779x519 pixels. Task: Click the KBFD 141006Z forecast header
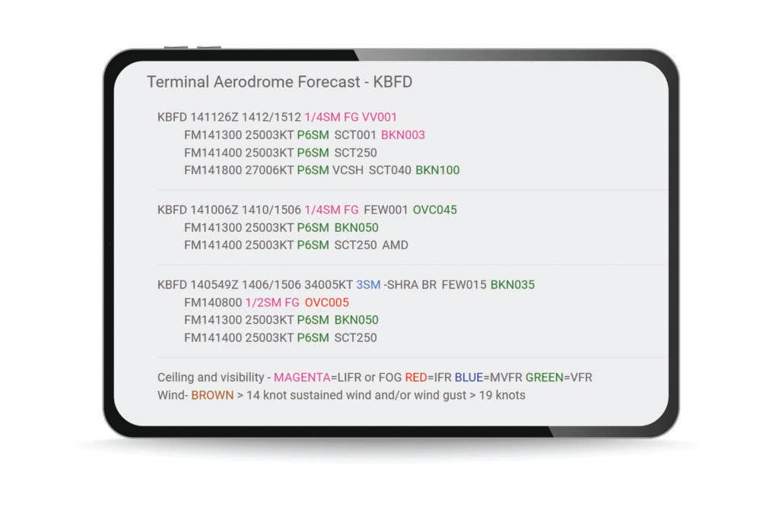[x=307, y=210]
